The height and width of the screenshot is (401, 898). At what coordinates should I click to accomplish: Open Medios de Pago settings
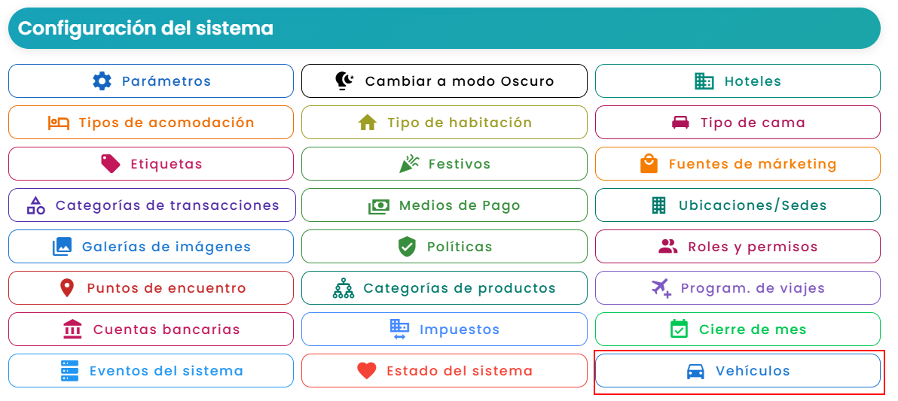(x=444, y=205)
